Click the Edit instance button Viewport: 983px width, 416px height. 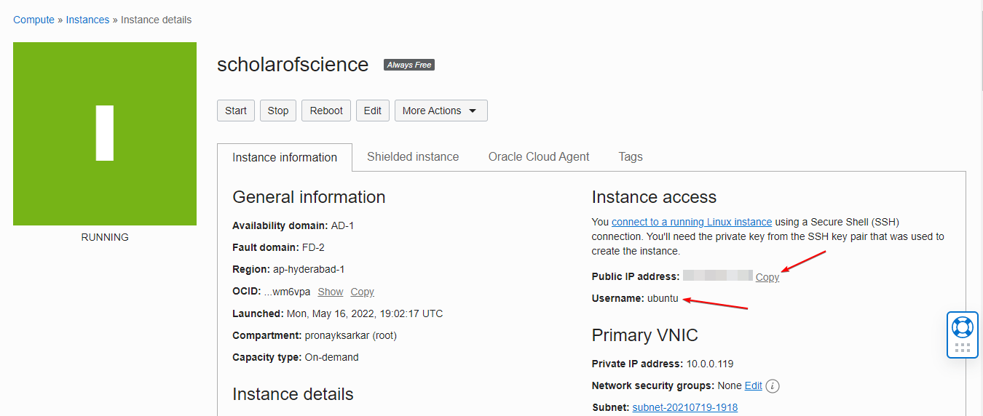(373, 111)
